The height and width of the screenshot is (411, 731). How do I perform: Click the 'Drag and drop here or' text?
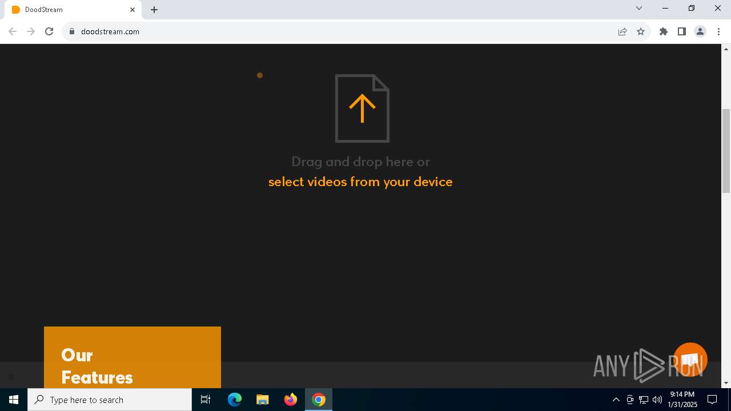360,162
